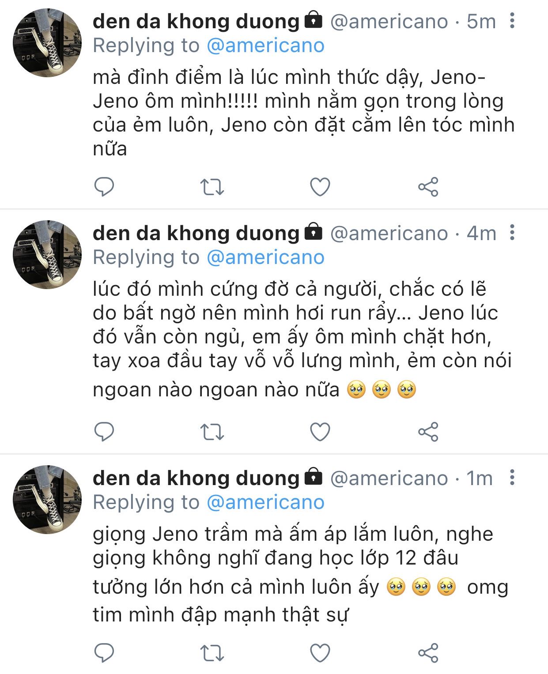
Task: Share the tweet posted 1m ago
Action: coord(428,653)
